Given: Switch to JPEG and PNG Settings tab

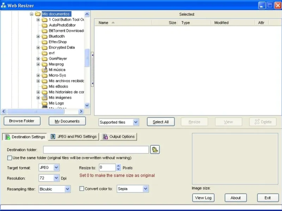Looking at the screenshot, I should [74, 136].
